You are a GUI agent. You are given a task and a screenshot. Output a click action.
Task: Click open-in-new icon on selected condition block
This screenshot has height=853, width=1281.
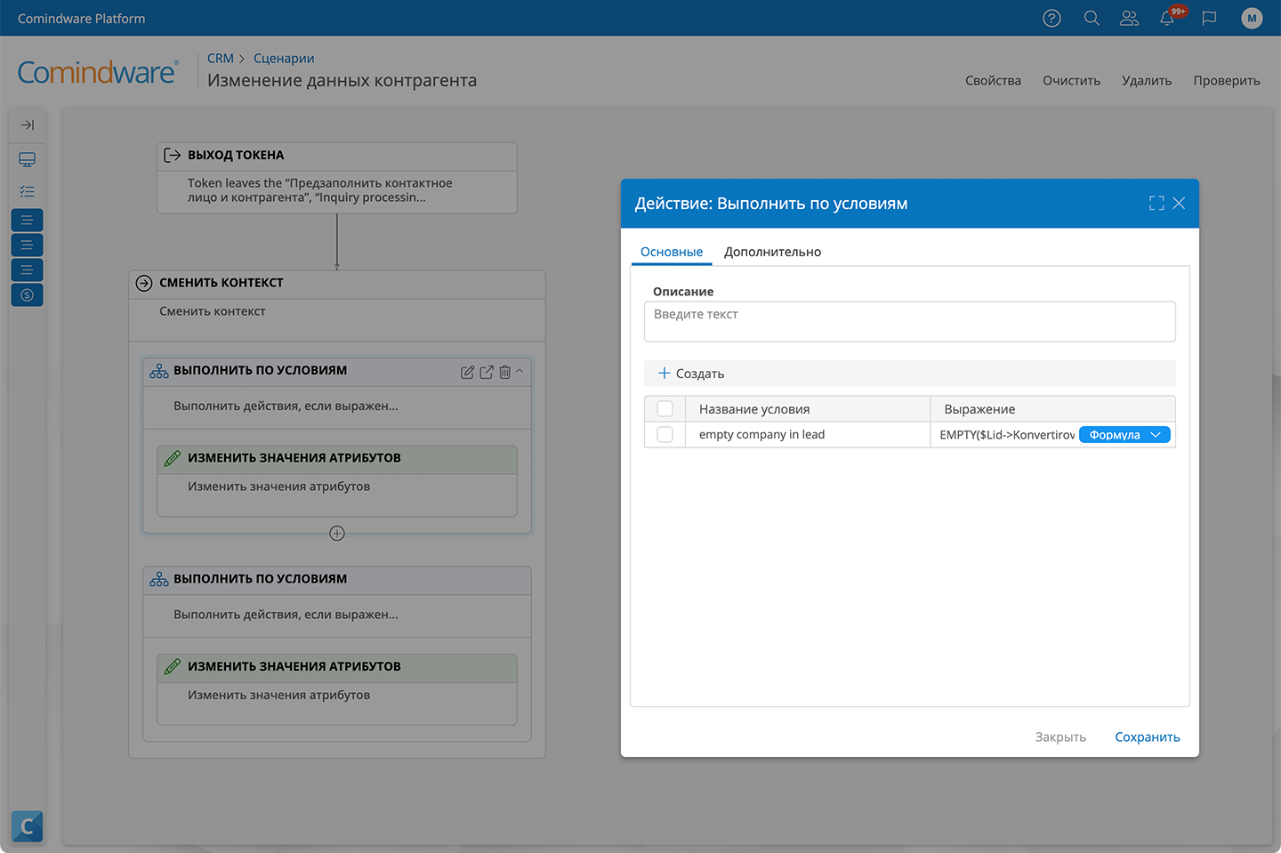pyautogui.click(x=486, y=372)
